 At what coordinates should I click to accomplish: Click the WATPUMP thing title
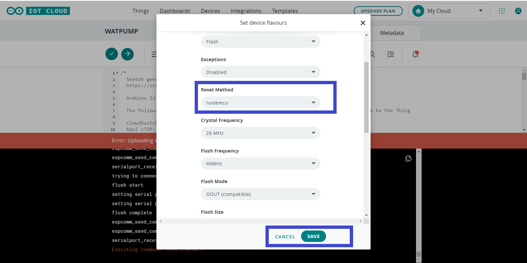tap(122, 31)
